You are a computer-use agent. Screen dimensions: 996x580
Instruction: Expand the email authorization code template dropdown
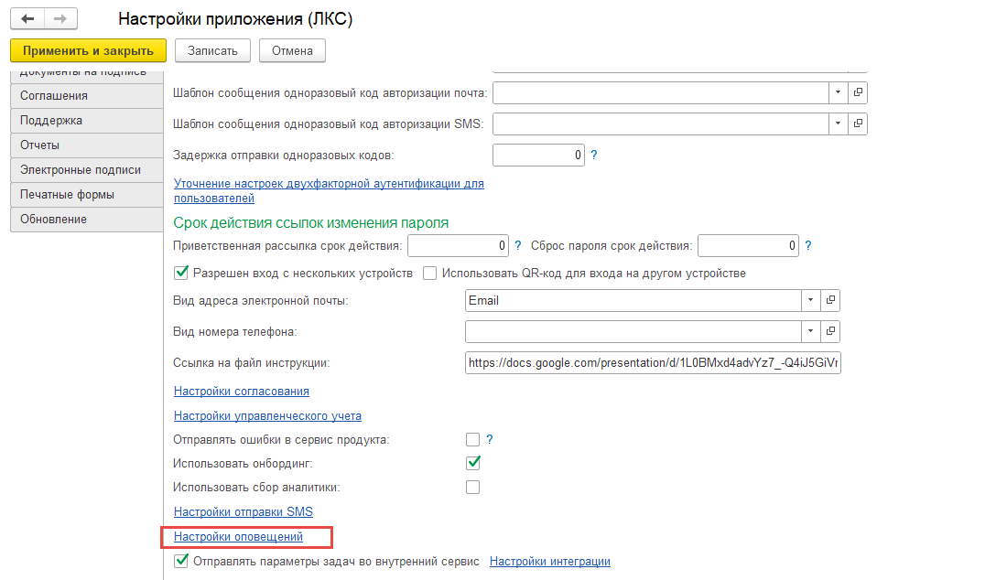click(839, 92)
